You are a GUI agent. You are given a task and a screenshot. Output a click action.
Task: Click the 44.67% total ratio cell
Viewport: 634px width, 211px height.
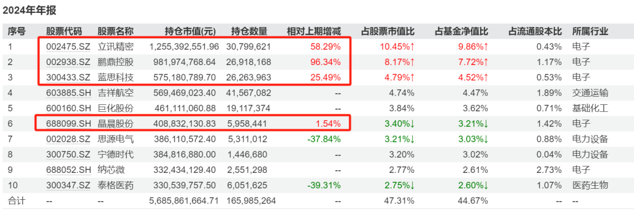coord(473,200)
